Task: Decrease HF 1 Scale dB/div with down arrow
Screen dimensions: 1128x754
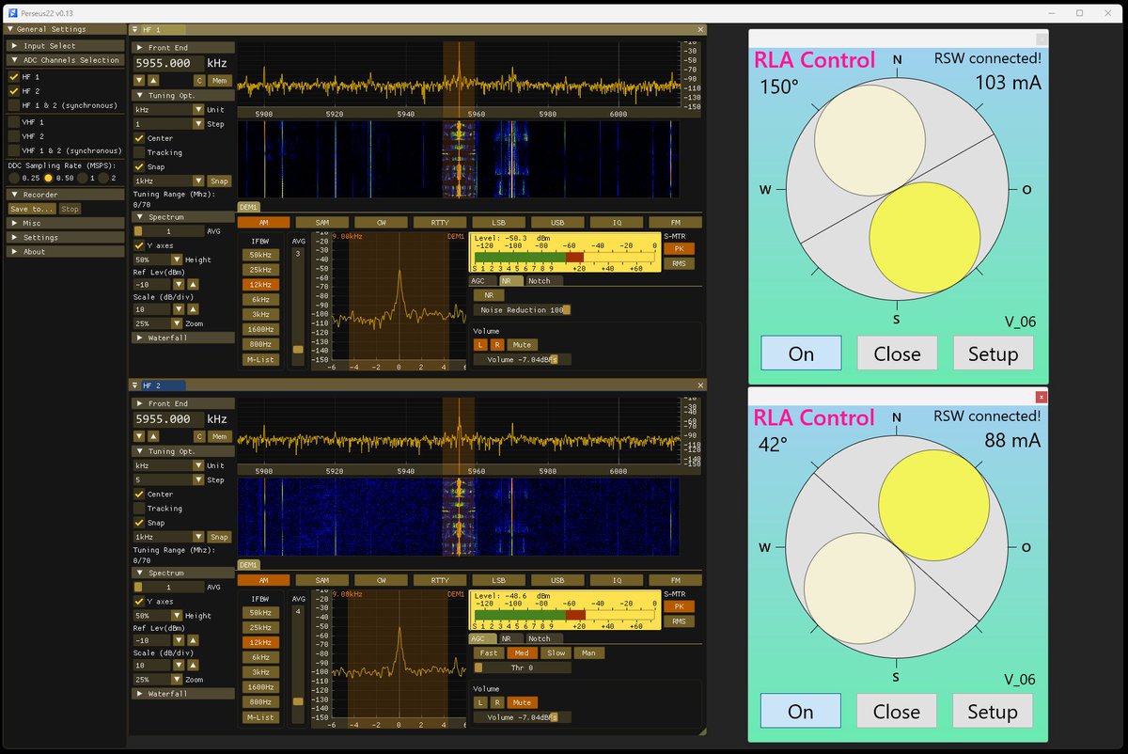Action: point(179,308)
